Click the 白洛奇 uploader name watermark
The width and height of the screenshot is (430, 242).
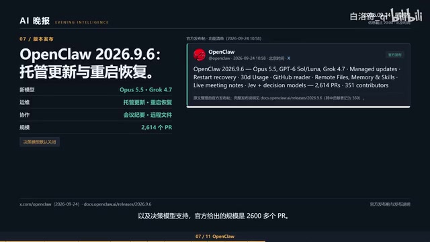tap(370, 17)
